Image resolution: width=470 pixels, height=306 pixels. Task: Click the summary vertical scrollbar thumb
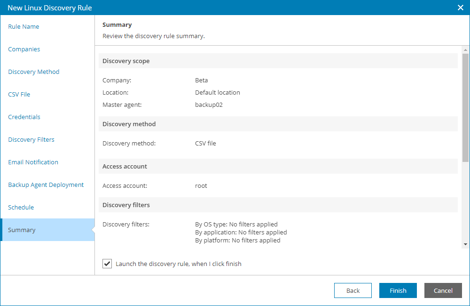pos(465,108)
